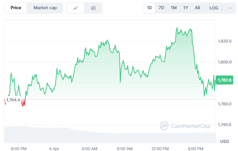Switch to the line chart view
238x151 pixels.
pos(76,8)
